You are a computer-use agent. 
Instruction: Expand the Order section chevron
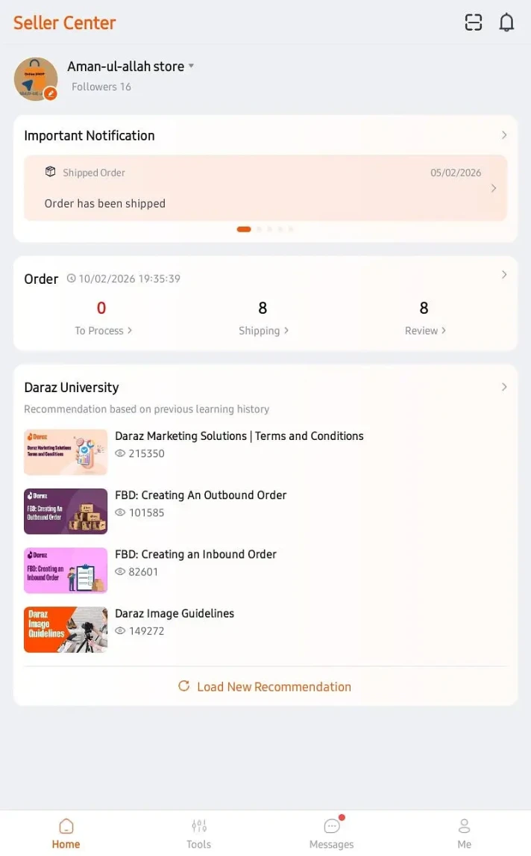503,275
